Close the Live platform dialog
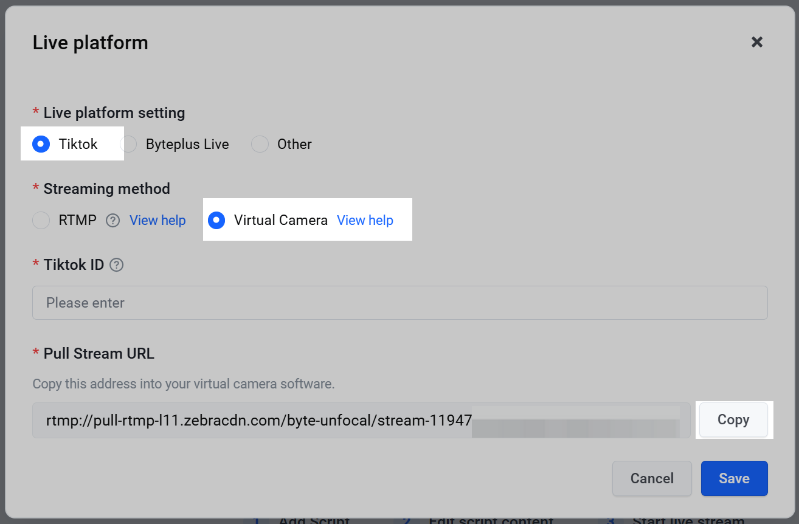The height and width of the screenshot is (524, 799). (x=757, y=42)
